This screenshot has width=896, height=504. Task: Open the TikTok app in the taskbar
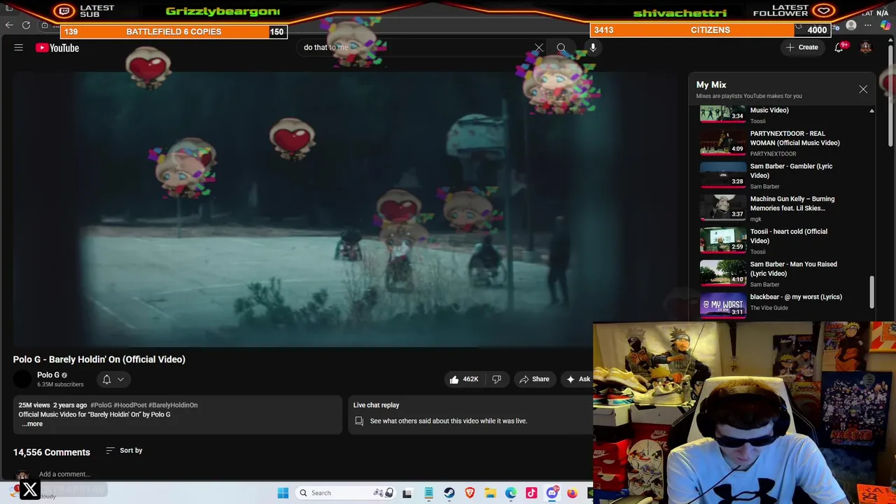click(x=531, y=493)
